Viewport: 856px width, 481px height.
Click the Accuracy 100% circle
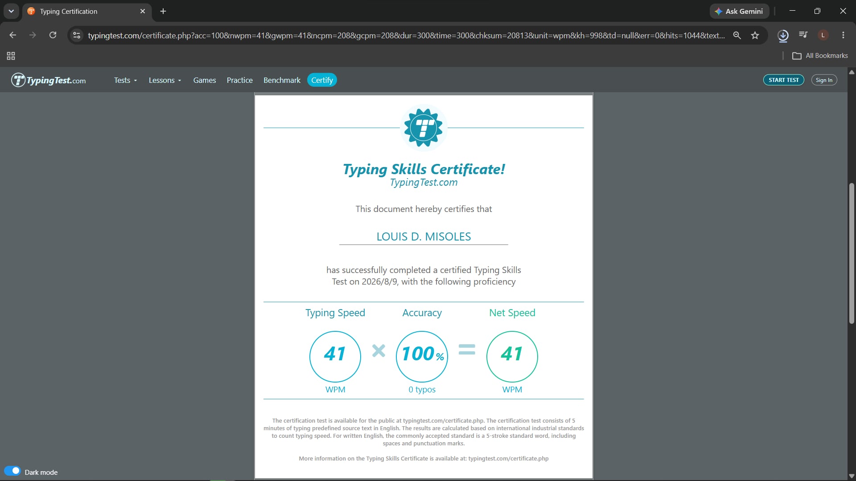pyautogui.click(x=422, y=356)
